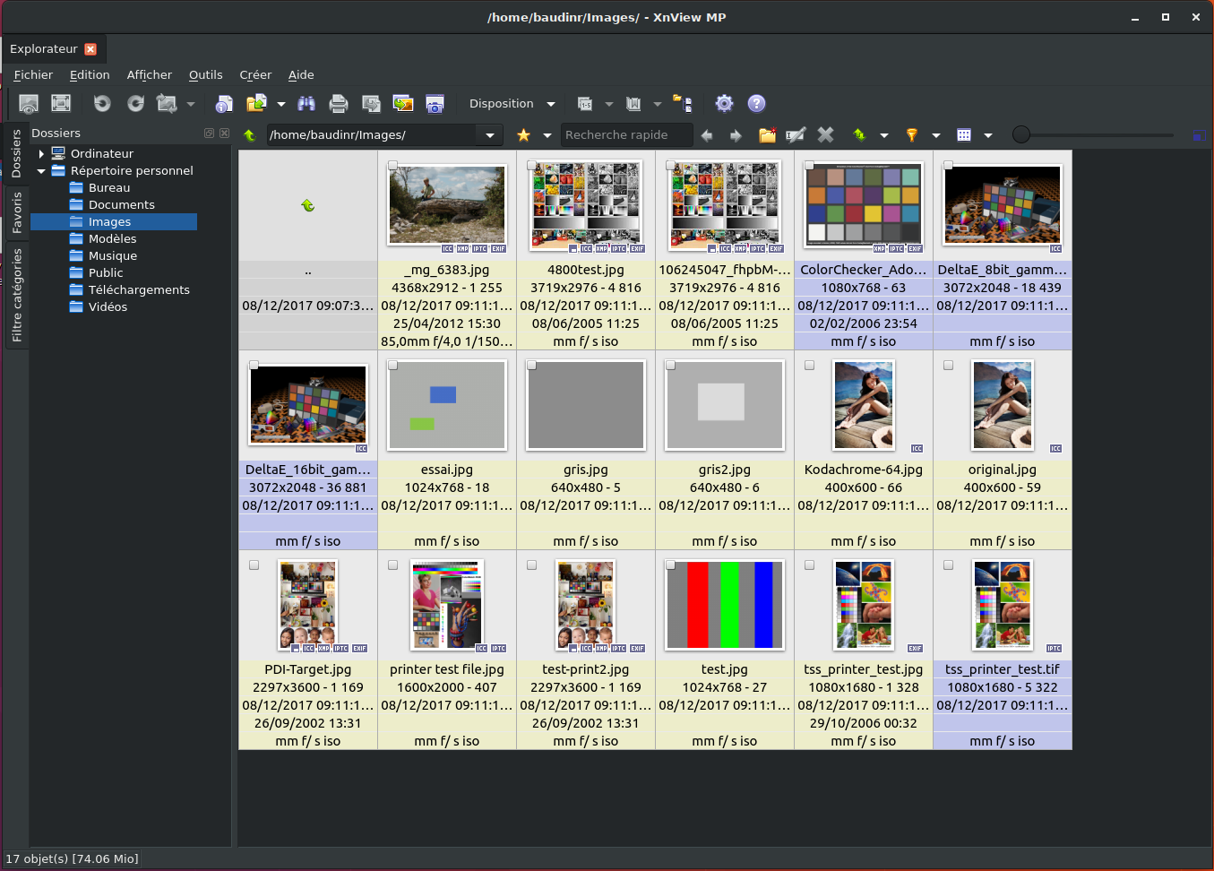The height and width of the screenshot is (871, 1214).
Task: Select the Téléchargements folder
Action: (139, 290)
